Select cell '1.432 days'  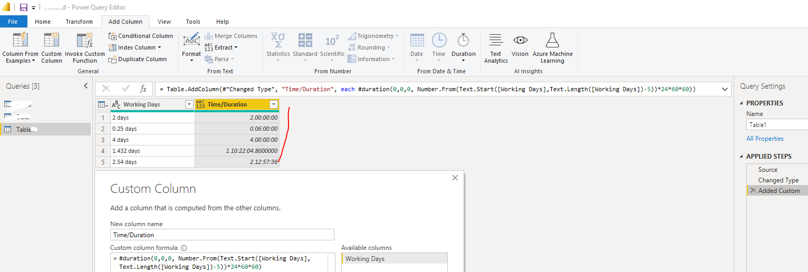click(152, 151)
